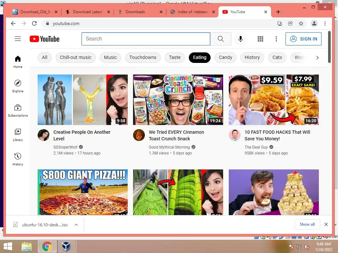Image resolution: width=338 pixels, height=253 pixels.
Task: Open the YouTube hamburger guide menu
Action: tap(18, 39)
